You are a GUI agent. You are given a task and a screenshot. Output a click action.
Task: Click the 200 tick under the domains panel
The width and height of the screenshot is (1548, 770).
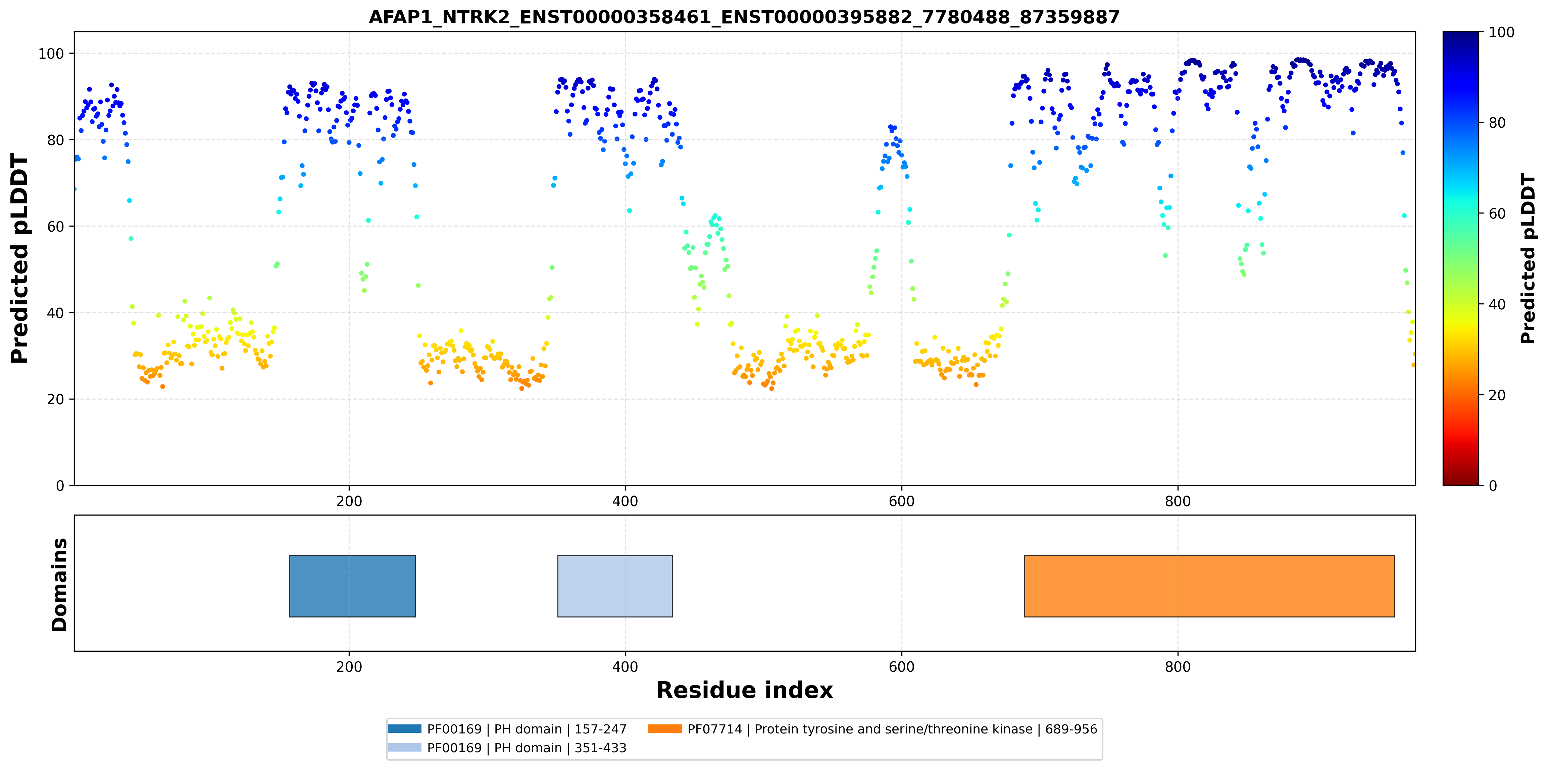349,667
